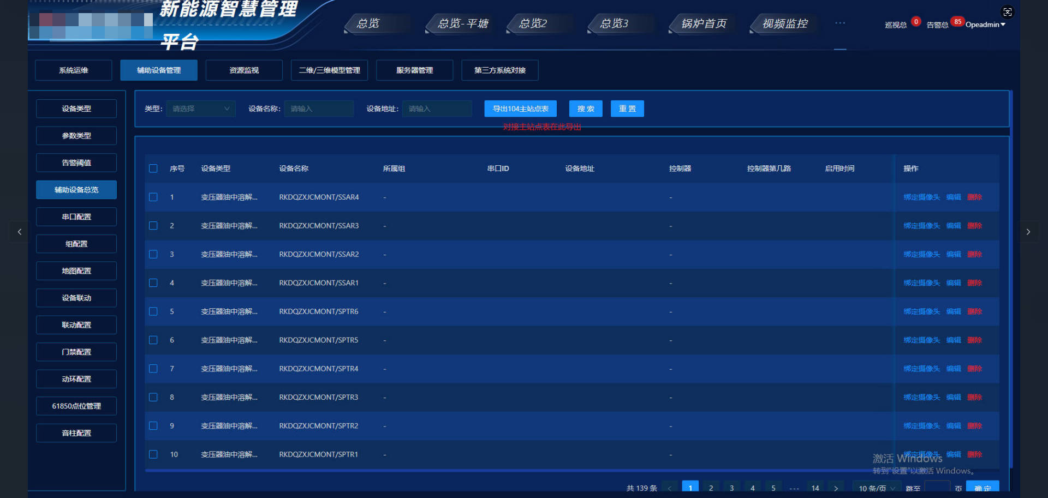Open 组配置 in the sidebar
This screenshot has width=1048, height=498.
click(76, 244)
